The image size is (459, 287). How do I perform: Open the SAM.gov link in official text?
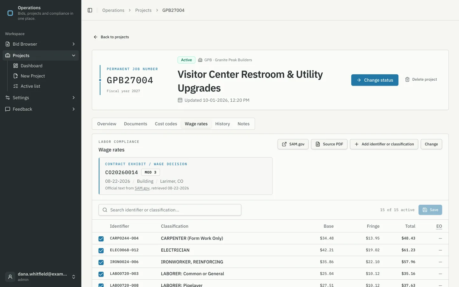(x=142, y=188)
